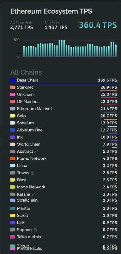Select the Starknet salmon color marker

coord(13,87)
